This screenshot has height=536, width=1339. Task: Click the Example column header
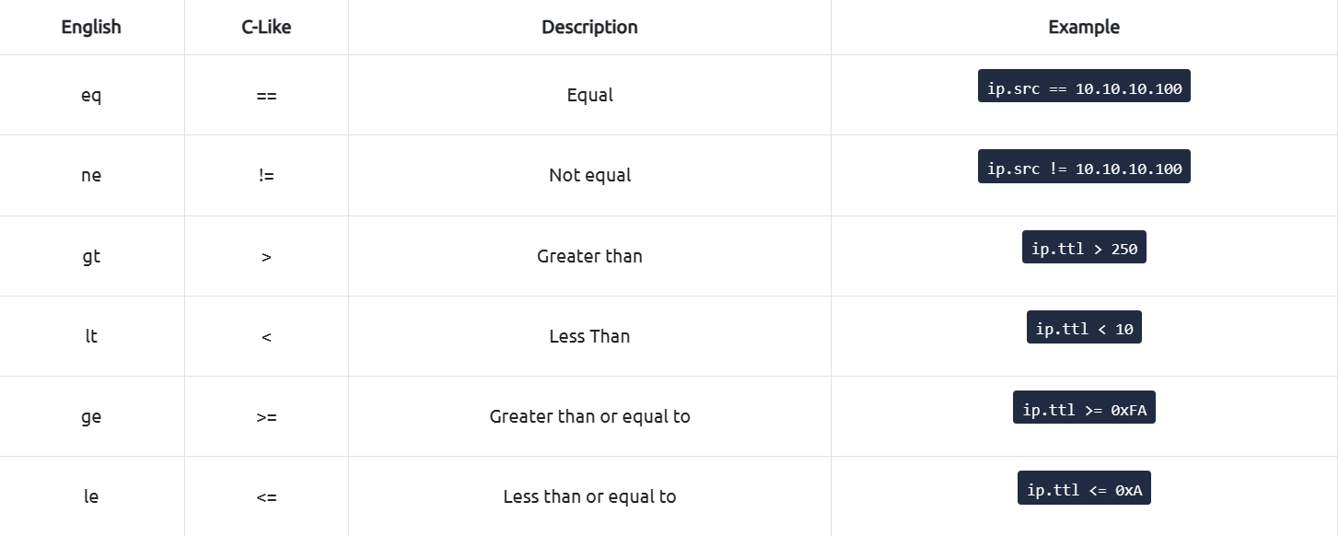[1084, 27]
